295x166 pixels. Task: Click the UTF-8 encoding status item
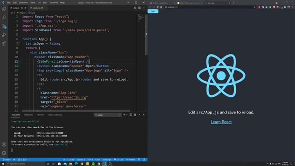click(x=90, y=160)
